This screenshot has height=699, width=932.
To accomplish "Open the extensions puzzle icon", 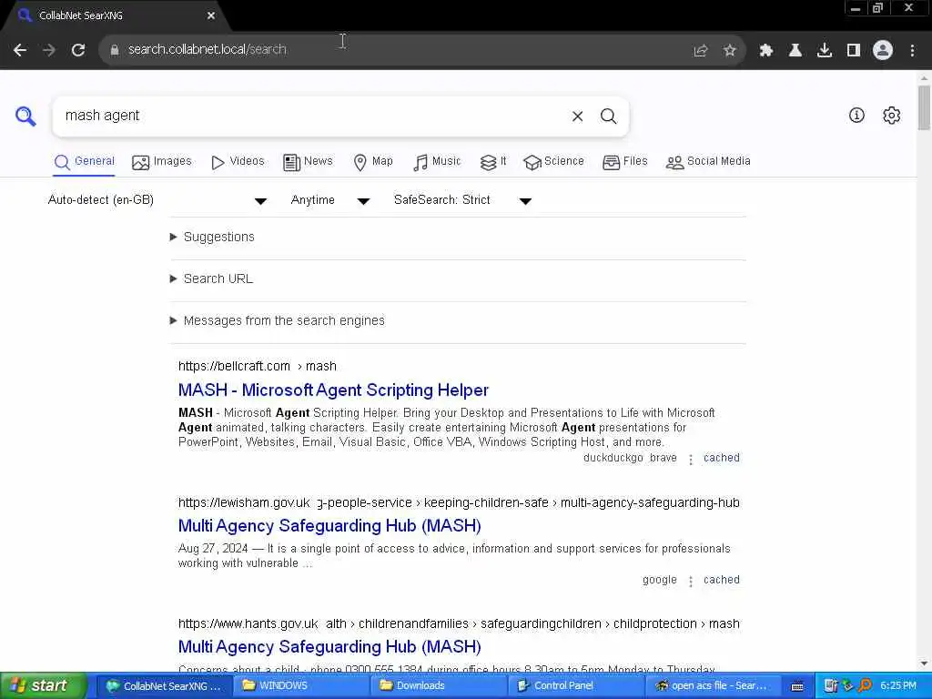I will point(765,51).
